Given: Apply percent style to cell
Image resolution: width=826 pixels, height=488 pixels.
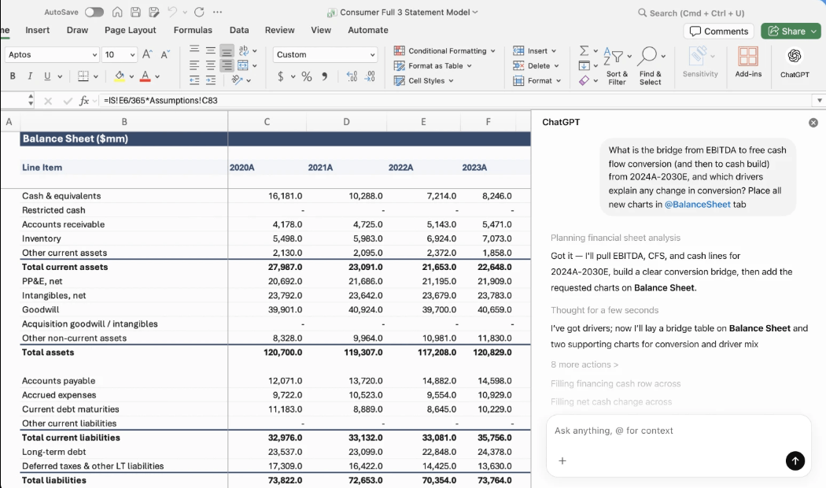Looking at the screenshot, I should click(x=307, y=76).
